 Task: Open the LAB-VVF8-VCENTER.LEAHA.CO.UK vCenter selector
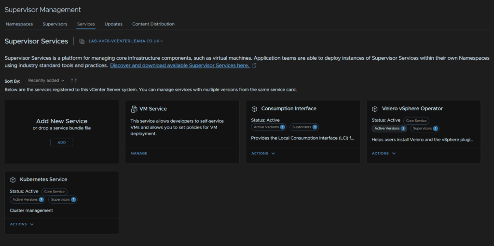(x=126, y=41)
